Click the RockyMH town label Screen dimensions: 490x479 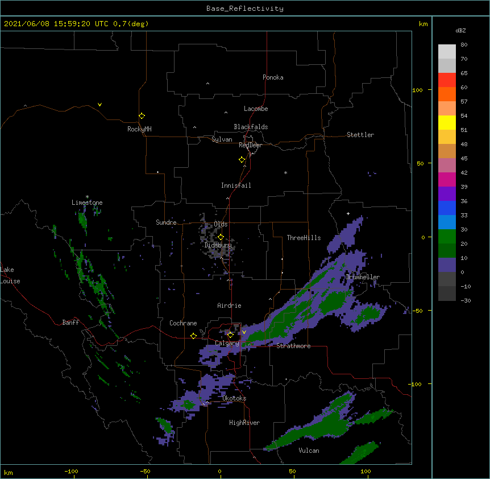tap(139, 129)
